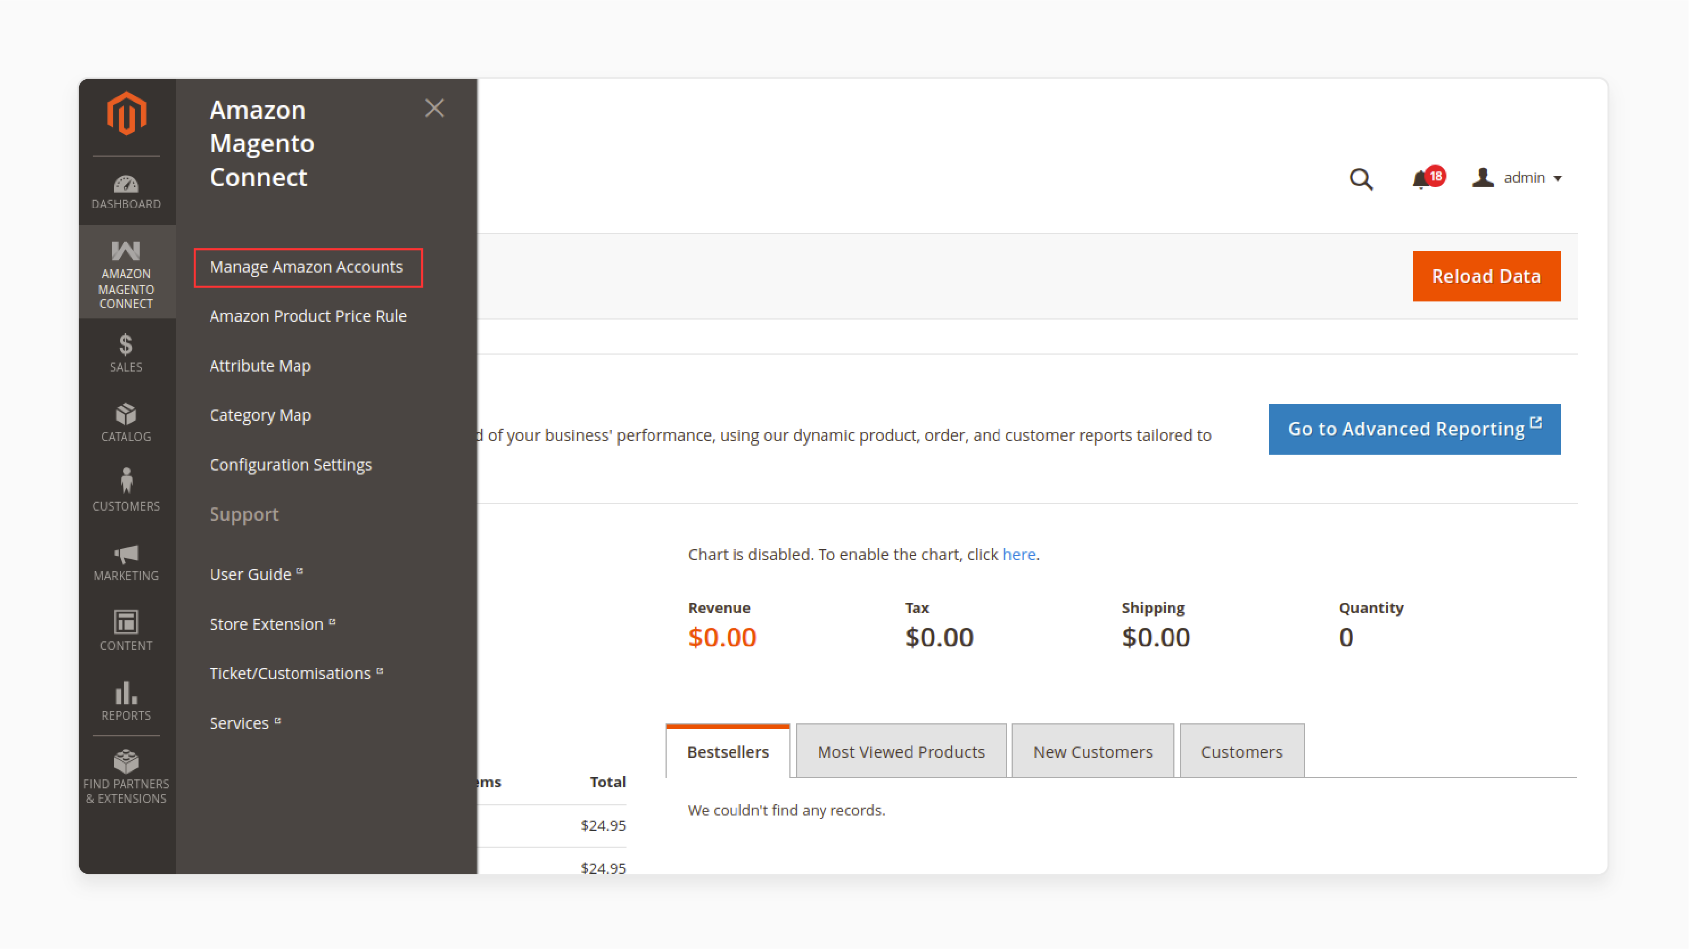Click the Revenue $0.00 value
The height and width of the screenshot is (949, 1689).
(x=722, y=637)
